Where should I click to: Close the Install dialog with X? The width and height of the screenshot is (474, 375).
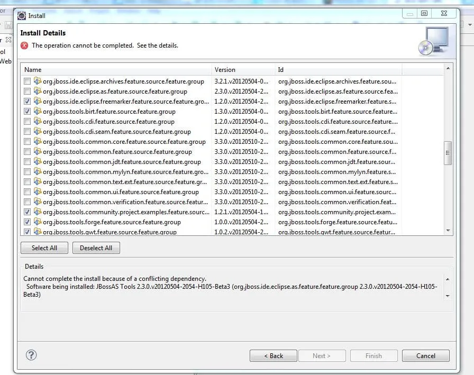444,13
